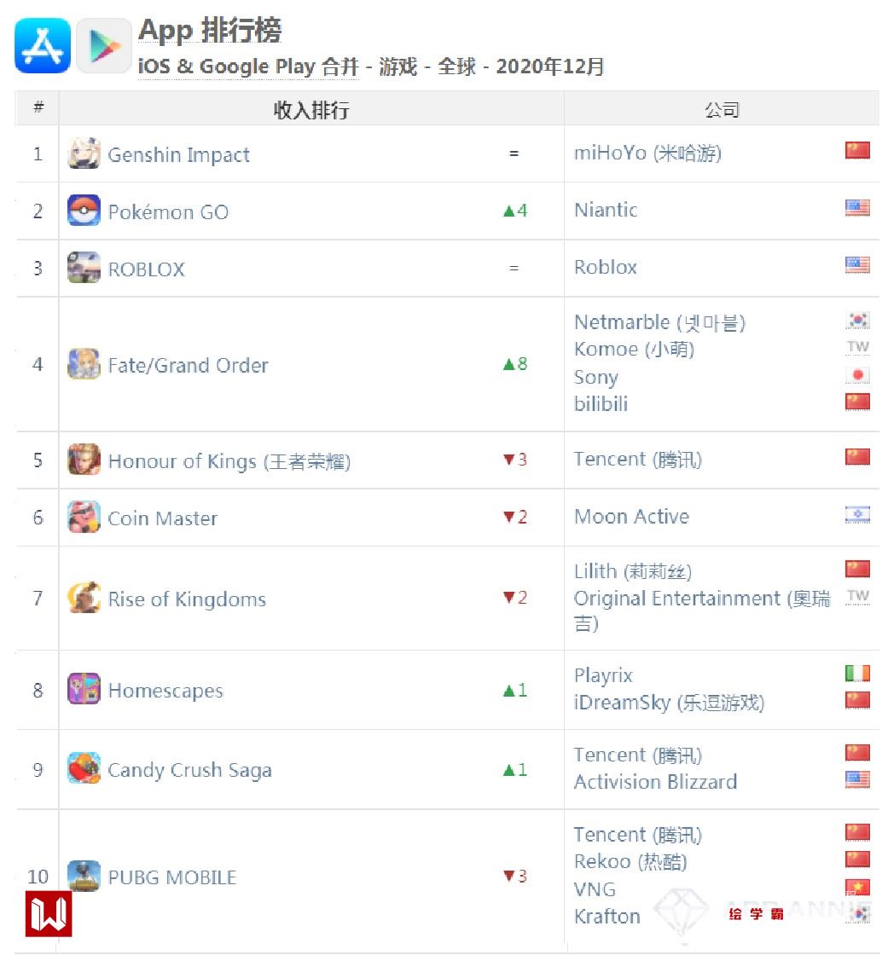Click the South Korea flag next to Netmarble
The width and height of the screenshot is (882, 955).
point(857,320)
